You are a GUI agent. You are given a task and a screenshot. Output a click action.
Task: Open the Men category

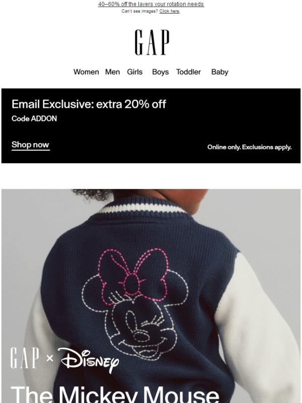(112, 72)
